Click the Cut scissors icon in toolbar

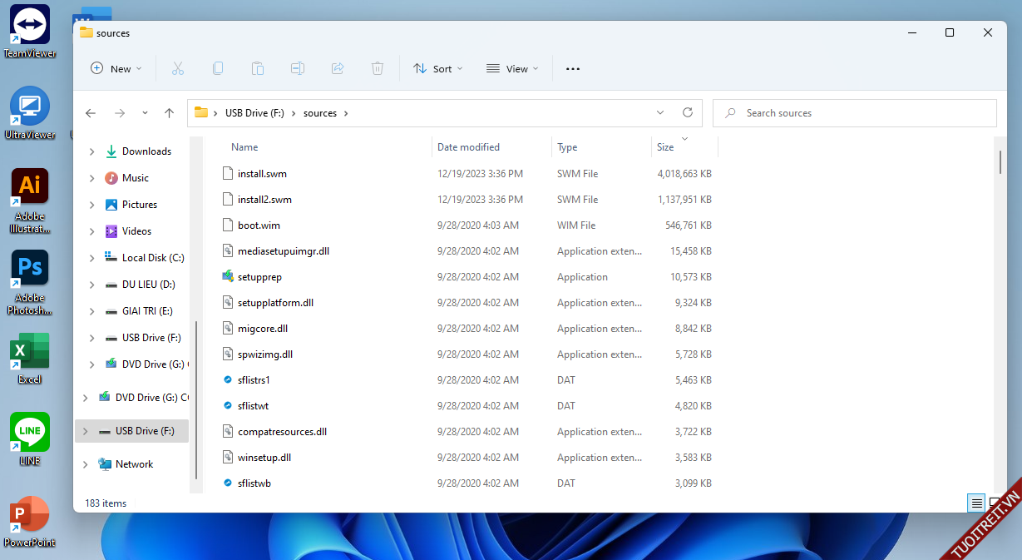[x=177, y=69]
